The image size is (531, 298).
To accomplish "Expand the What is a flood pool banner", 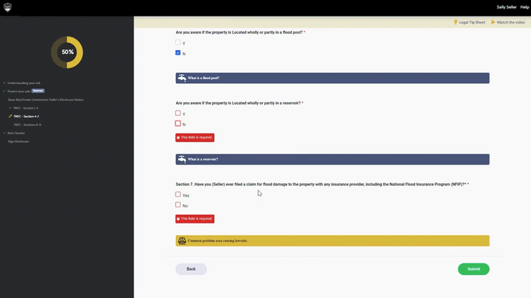I will [x=332, y=78].
